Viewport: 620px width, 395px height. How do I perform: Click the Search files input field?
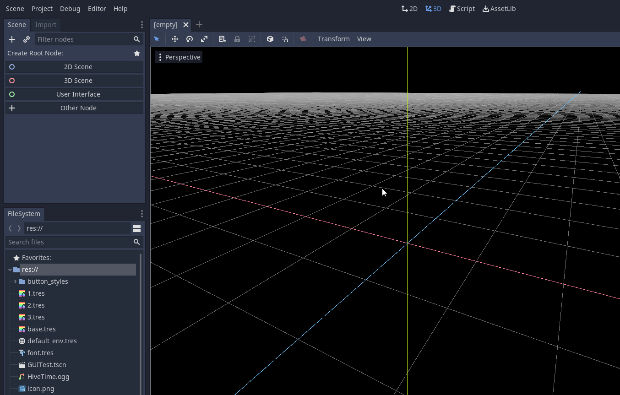69,242
